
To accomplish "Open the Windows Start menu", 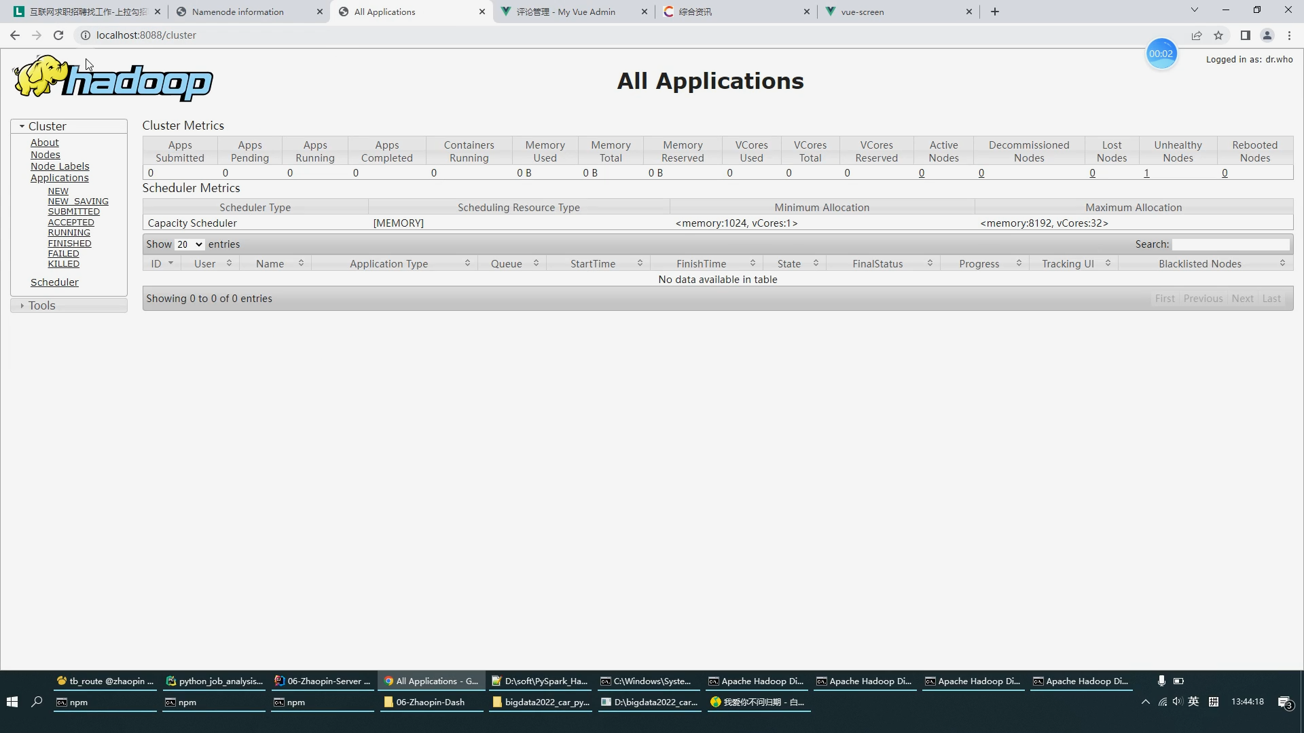I will tap(12, 702).
